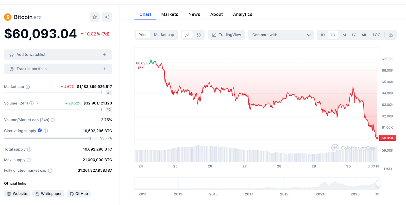Open Volume (24h) info tooltip icon
The image size is (406, 205).
point(31,103)
